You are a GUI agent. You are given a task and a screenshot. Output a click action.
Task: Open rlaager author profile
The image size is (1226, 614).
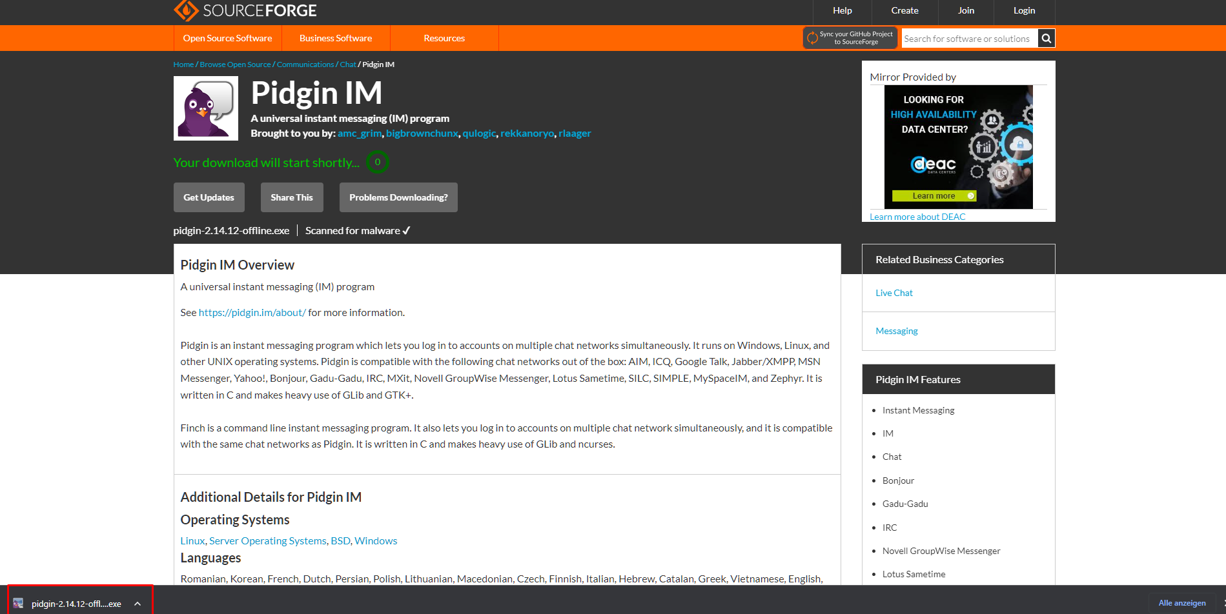(575, 134)
